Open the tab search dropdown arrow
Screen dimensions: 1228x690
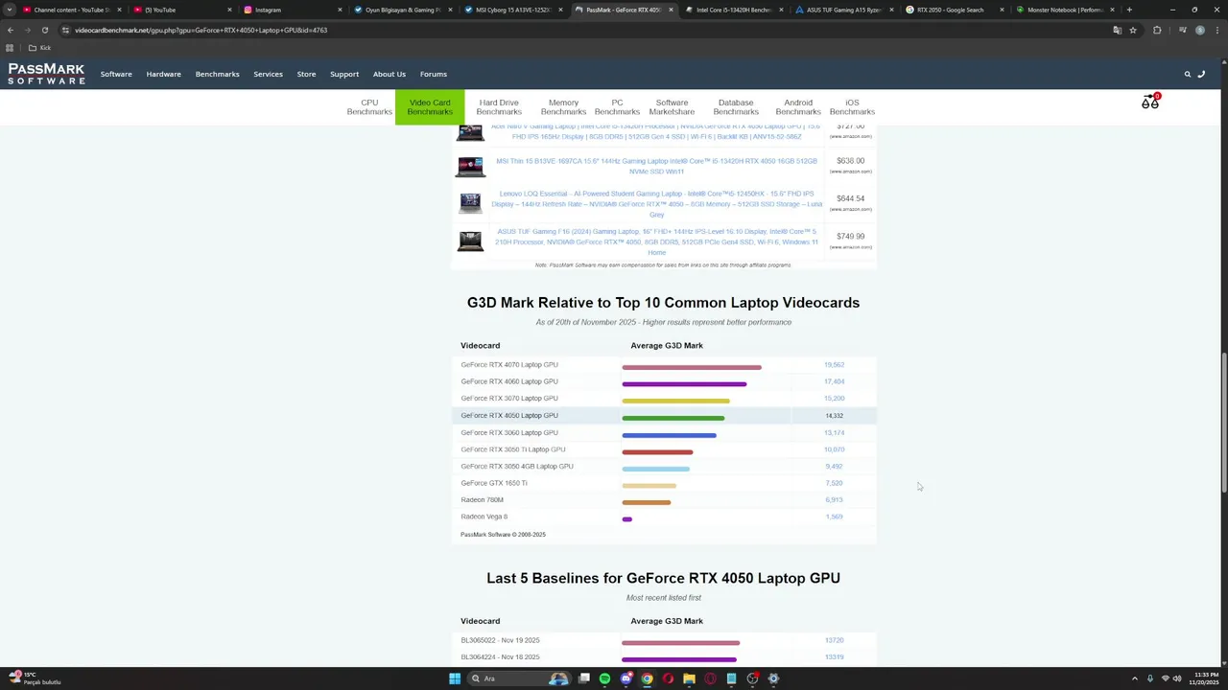[x=10, y=10]
